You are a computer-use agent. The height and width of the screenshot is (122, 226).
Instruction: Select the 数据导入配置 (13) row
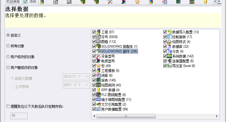185,32
